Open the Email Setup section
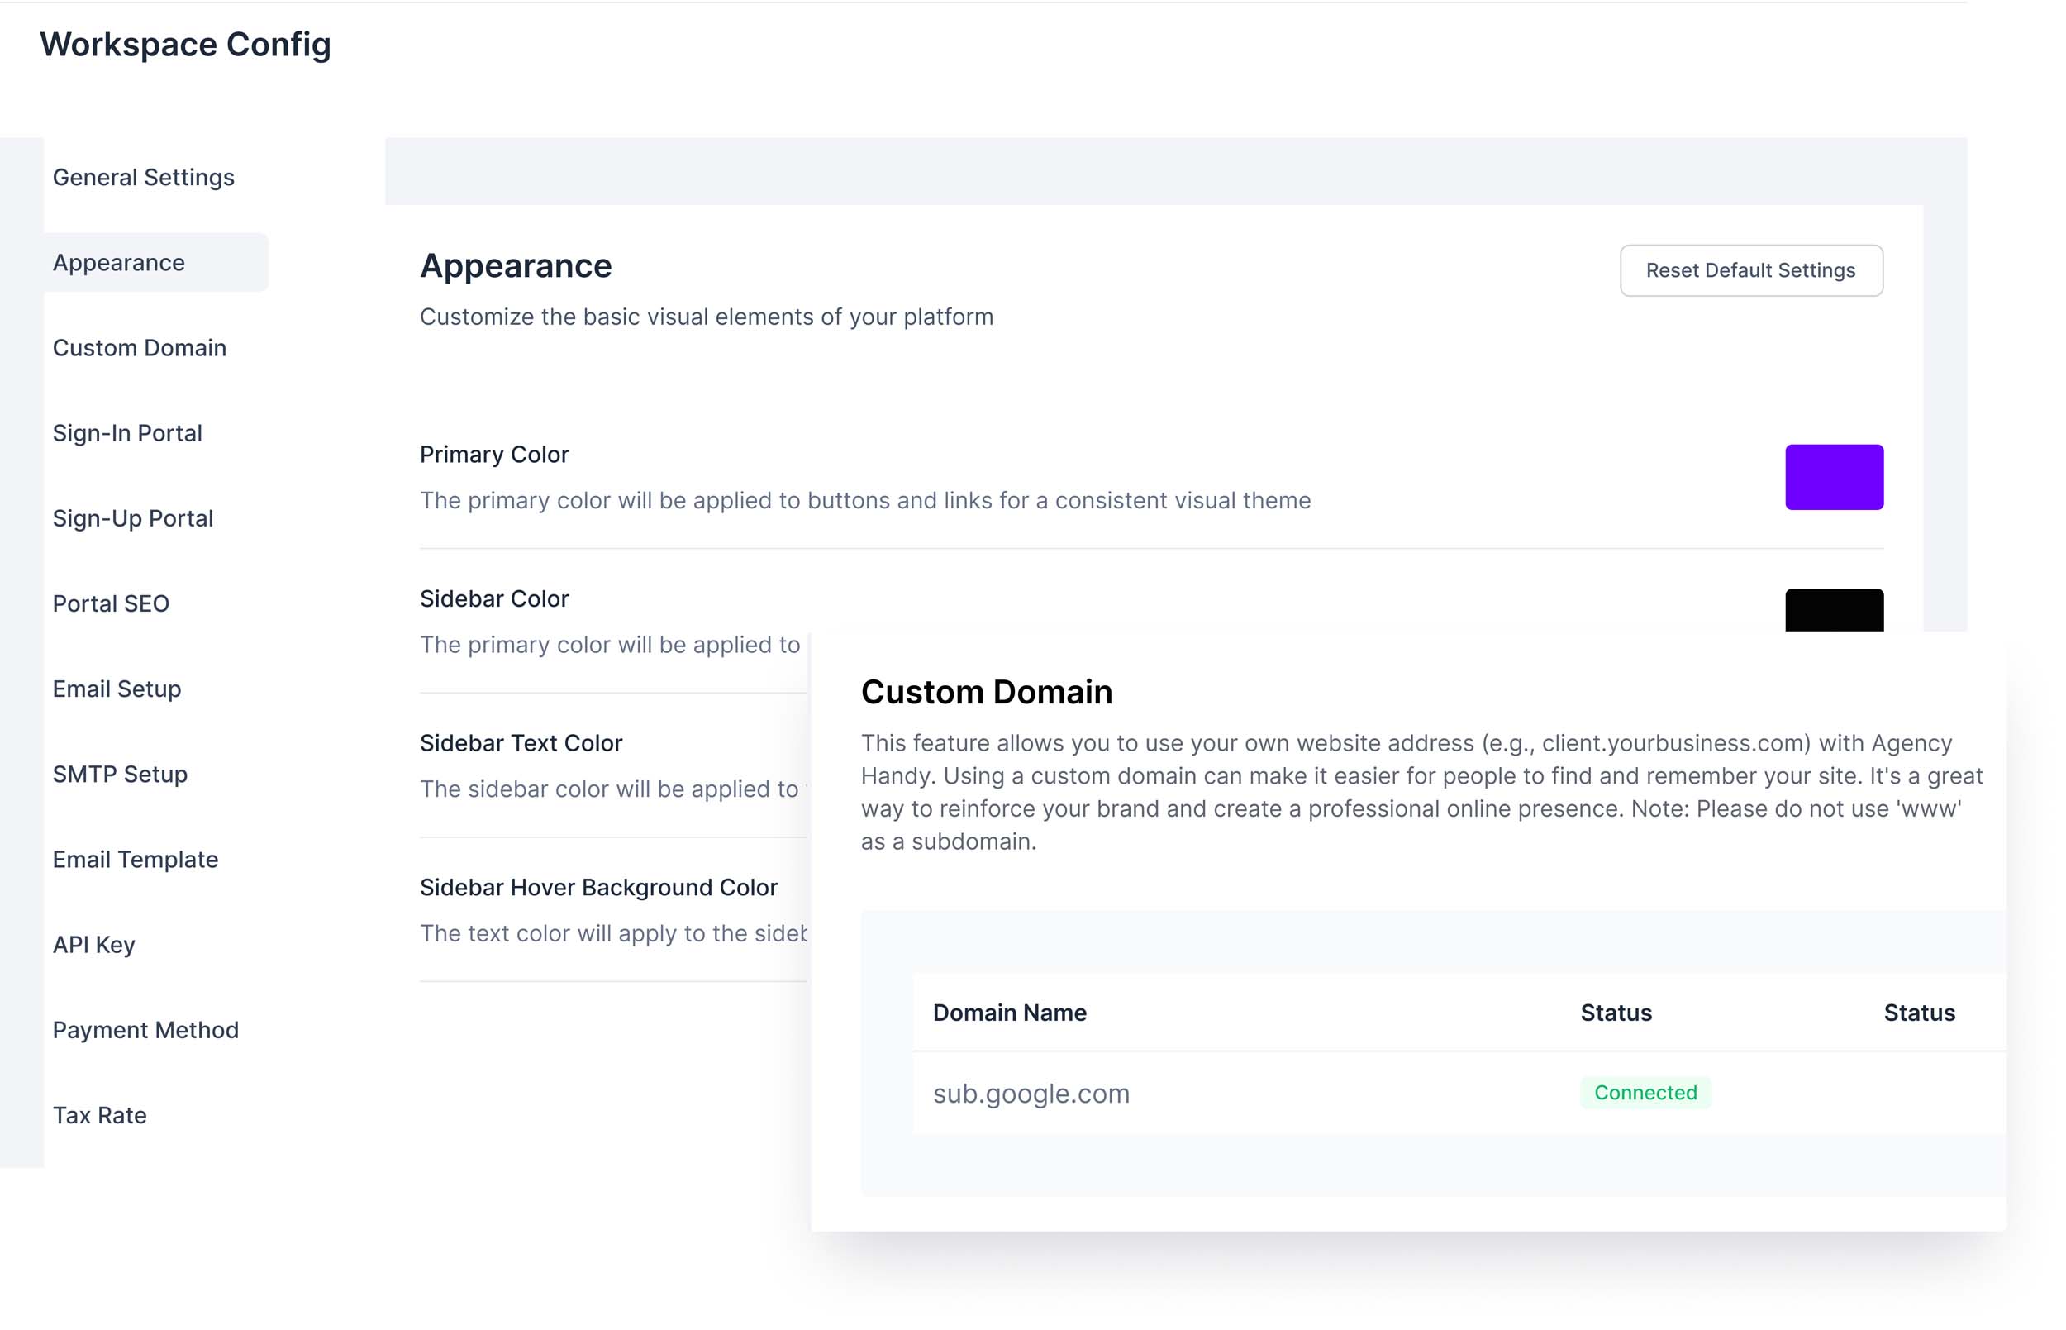Viewport: 2066px width, 1330px height. pos(117,689)
